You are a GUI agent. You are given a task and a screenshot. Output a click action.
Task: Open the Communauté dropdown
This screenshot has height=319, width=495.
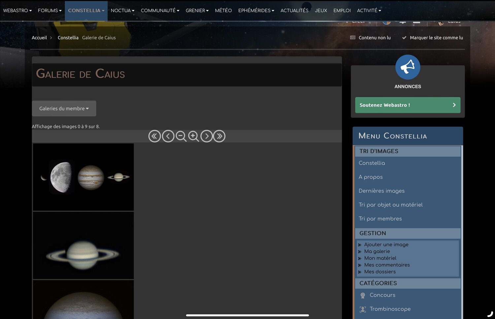point(160,11)
